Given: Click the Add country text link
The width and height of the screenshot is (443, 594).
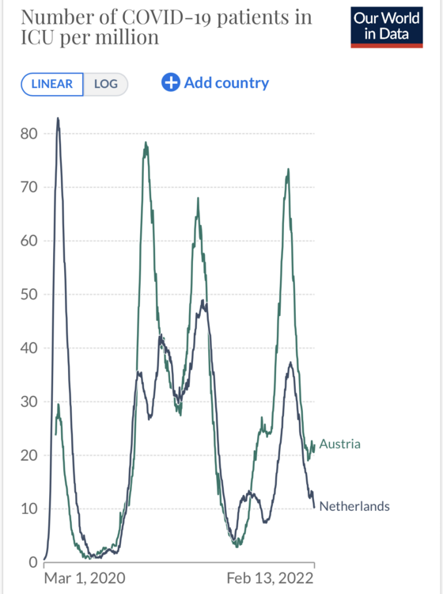Looking at the screenshot, I should (226, 82).
